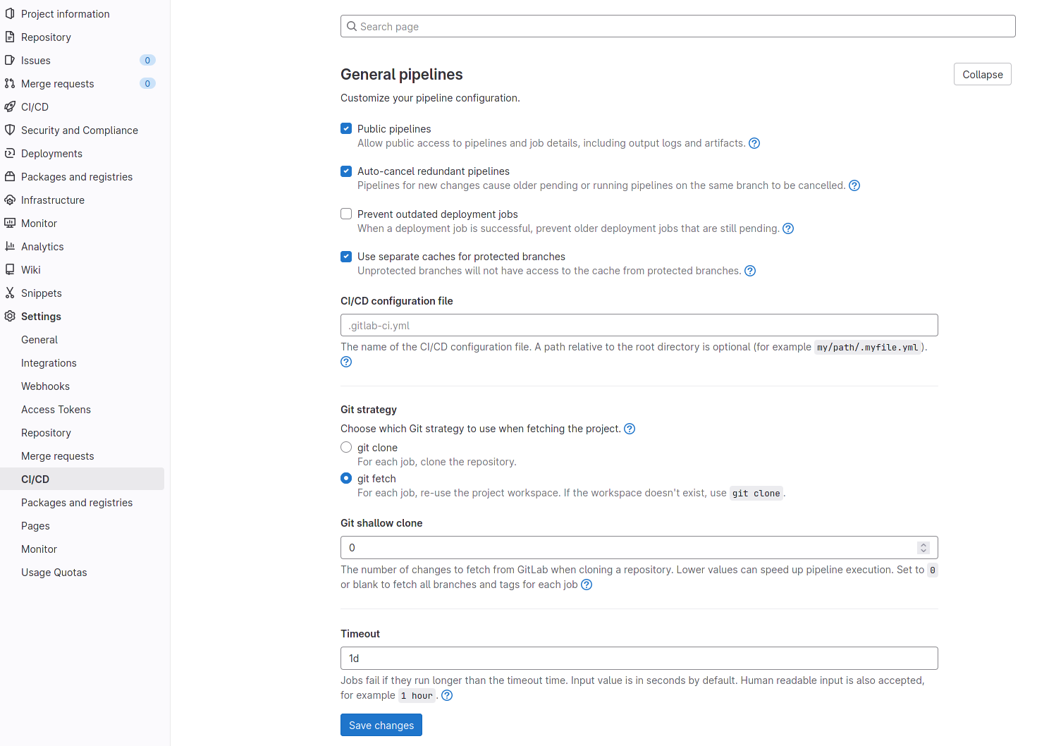Viewport: 1037px width, 746px height.
Task: Click the Search page input field
Action: click(x=678, y=26)
